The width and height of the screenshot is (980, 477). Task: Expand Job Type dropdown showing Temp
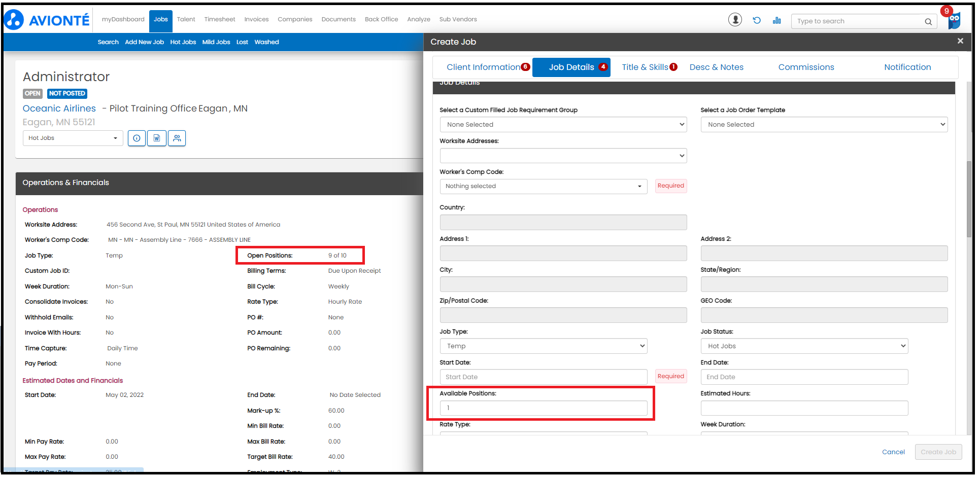pyautogui.click(x=544, y=346)
